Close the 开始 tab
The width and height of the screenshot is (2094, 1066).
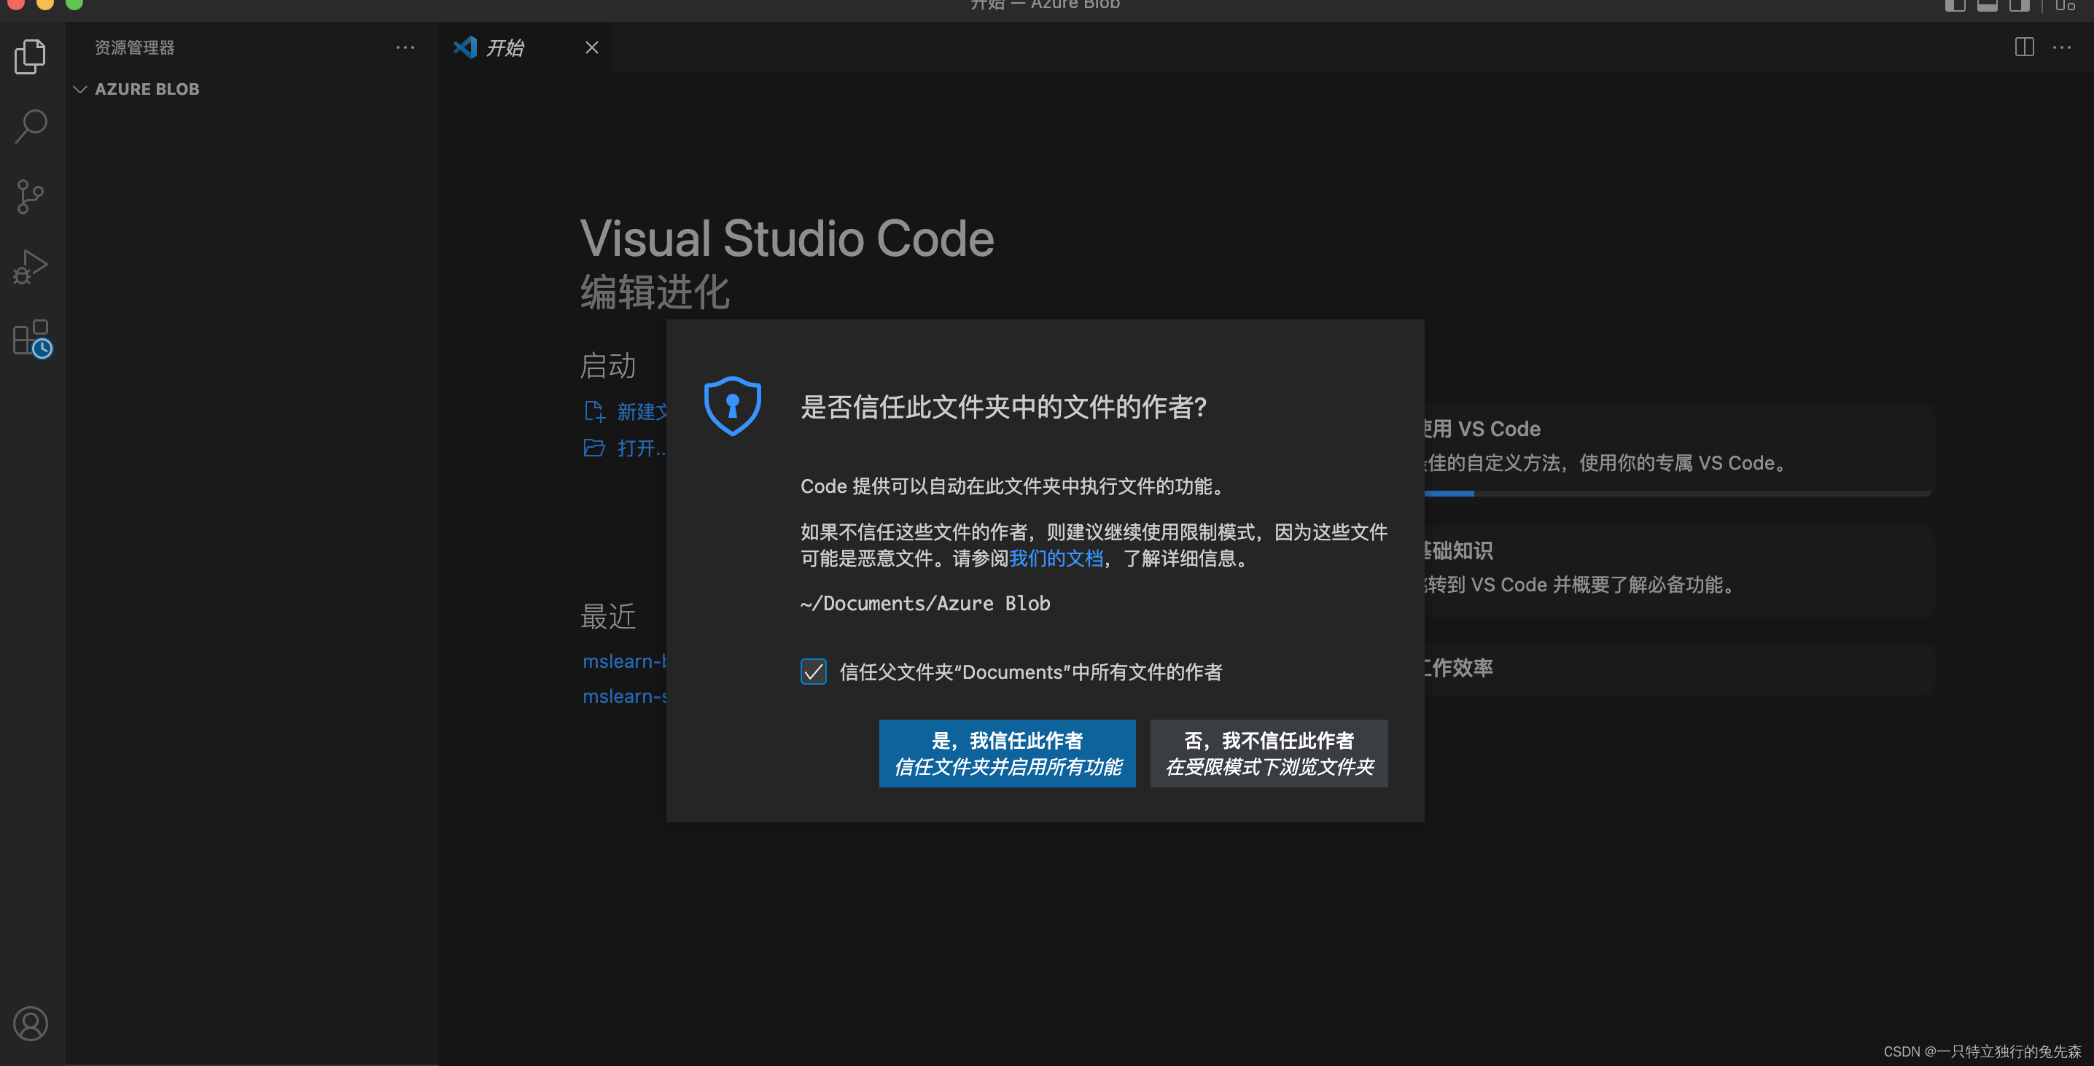[592, 47]
